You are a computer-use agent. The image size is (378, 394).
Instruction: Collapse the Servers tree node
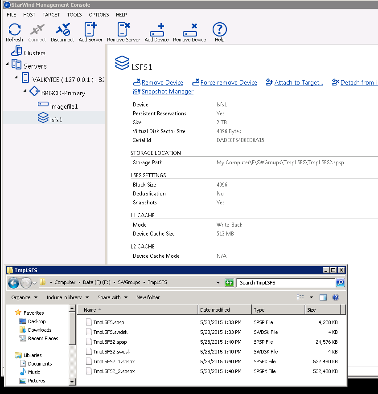click(7, 64)
